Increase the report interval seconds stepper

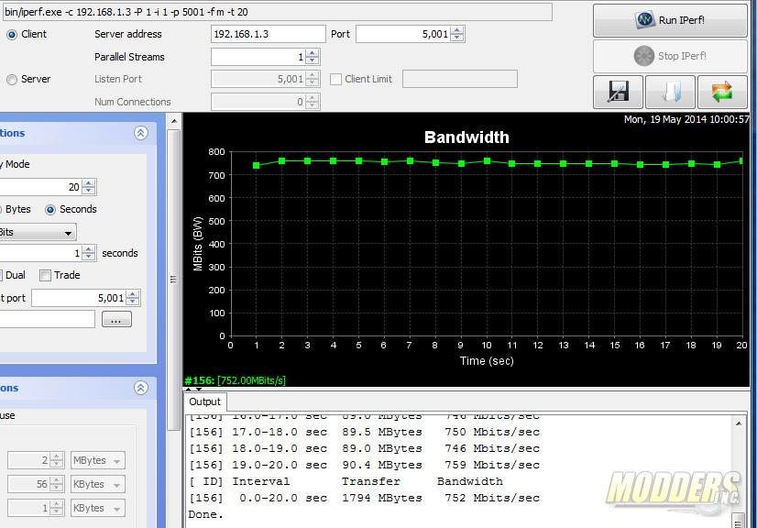point(88,249)
